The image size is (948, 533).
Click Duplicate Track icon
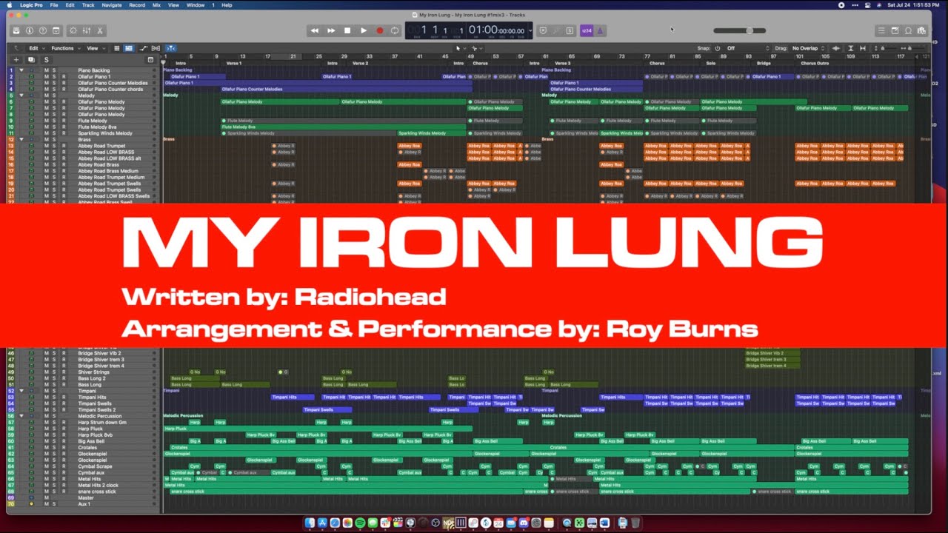click(x=31, y=59)
